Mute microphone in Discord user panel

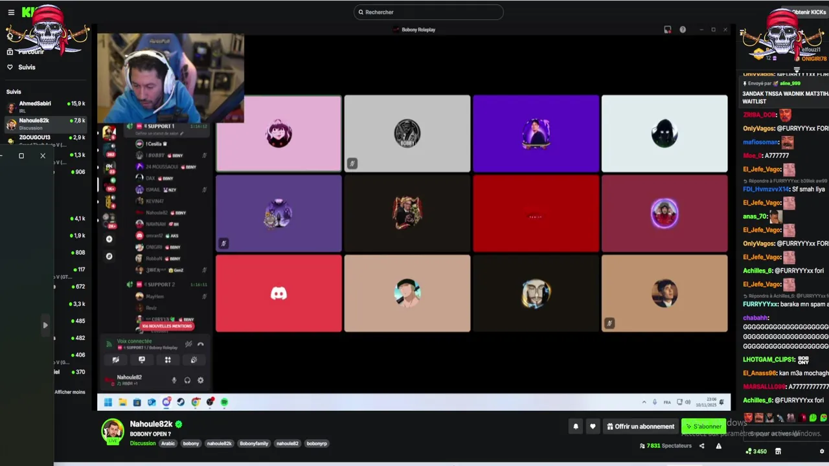pos(174,381)
